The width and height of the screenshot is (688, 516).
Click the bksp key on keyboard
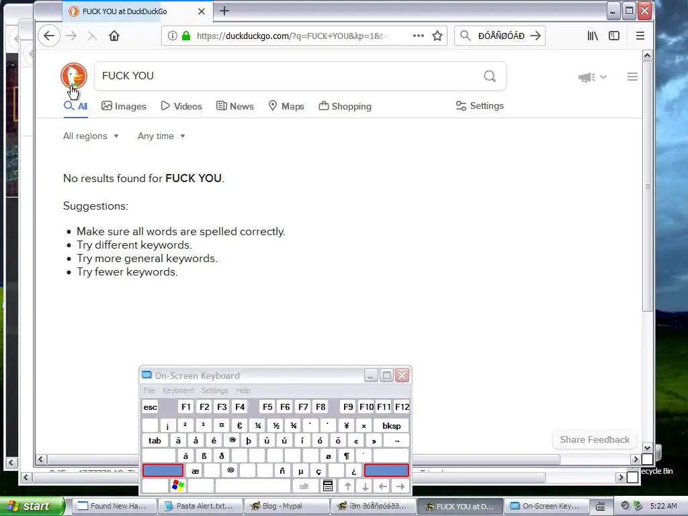tap(392, 425)
